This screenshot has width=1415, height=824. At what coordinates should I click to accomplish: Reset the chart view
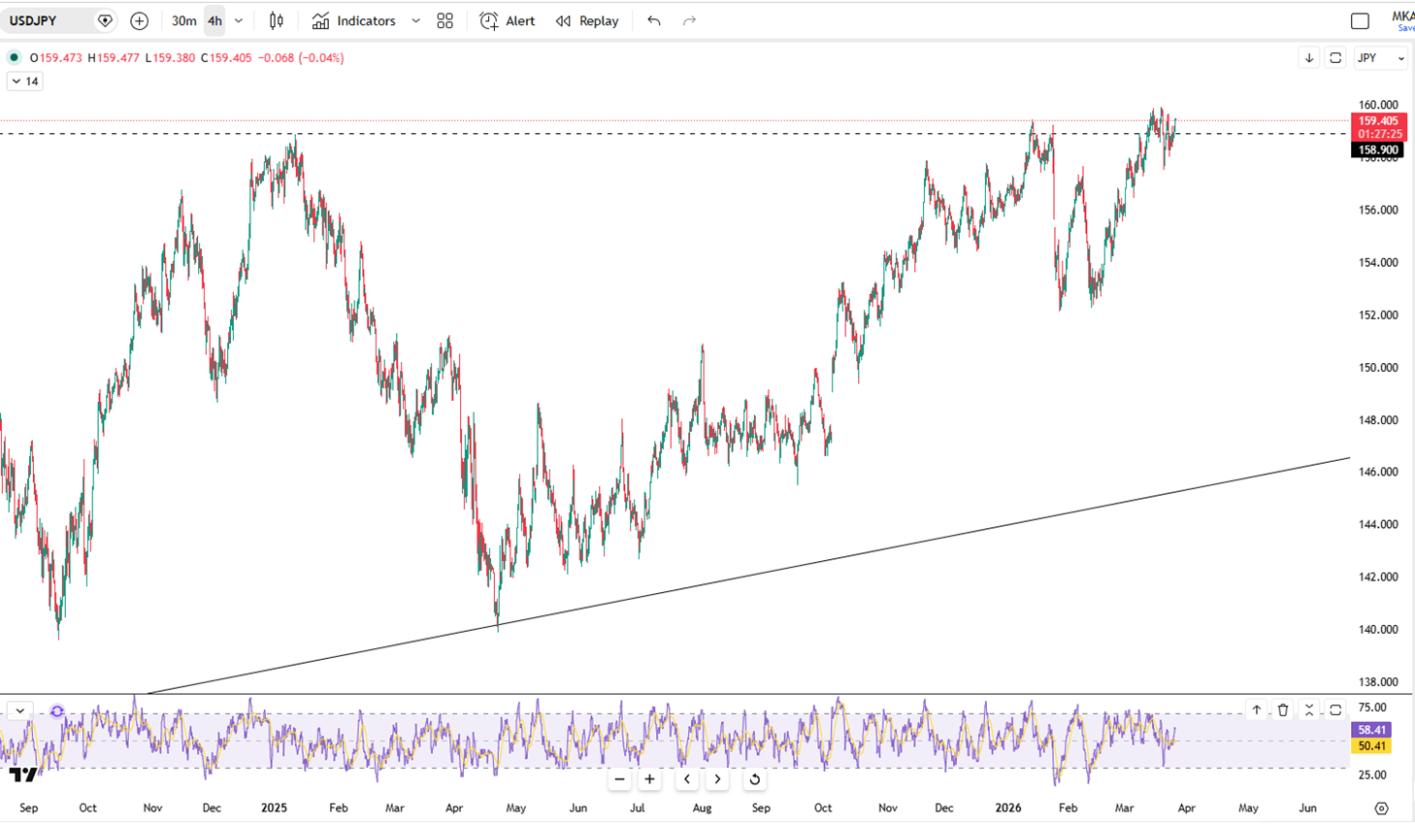pos(754,779)
